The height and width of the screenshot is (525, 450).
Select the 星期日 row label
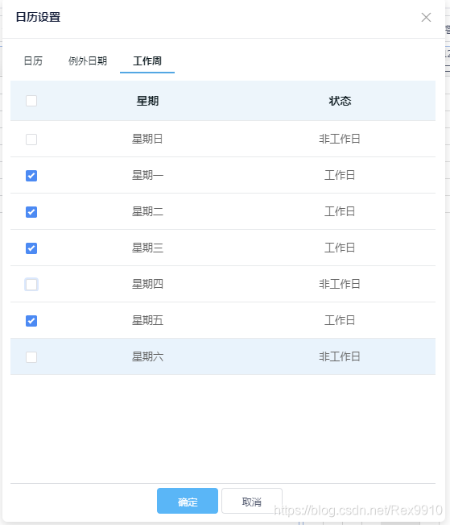coord(147,139)
